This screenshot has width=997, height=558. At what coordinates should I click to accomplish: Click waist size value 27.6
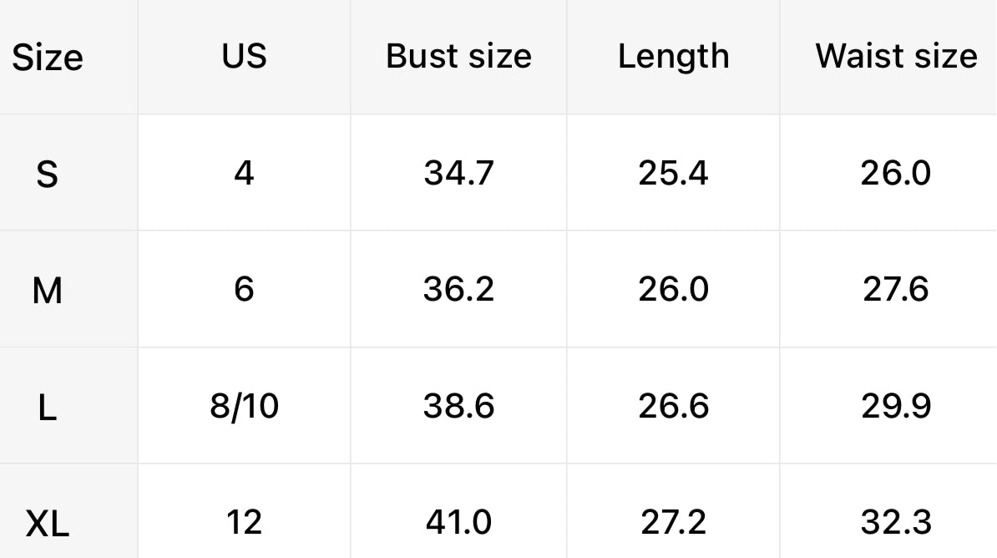coord(896,290)
